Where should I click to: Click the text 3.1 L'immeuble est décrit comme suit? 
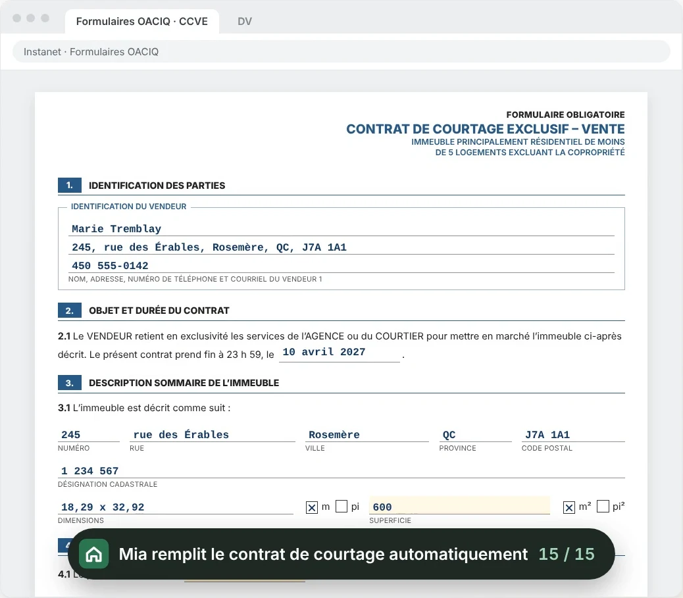(x=144, y=408)
